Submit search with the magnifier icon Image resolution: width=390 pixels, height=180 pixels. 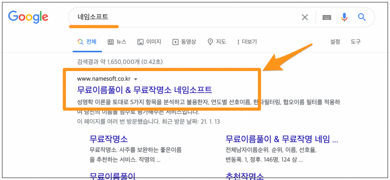362,17
